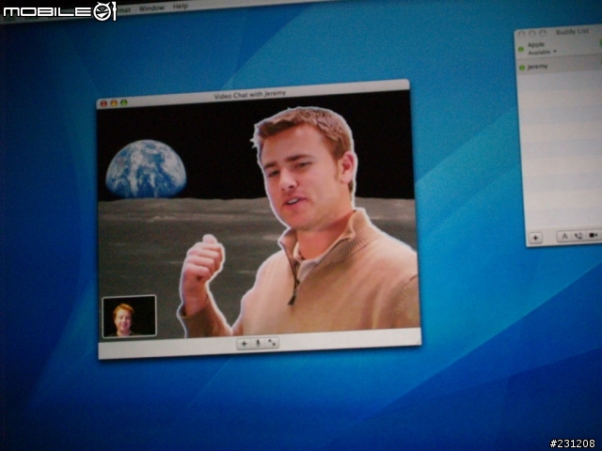Click the Apple account name in Buddy List
Image resolution: width=602 pixels, height=451 pixels.
[536, 44]
